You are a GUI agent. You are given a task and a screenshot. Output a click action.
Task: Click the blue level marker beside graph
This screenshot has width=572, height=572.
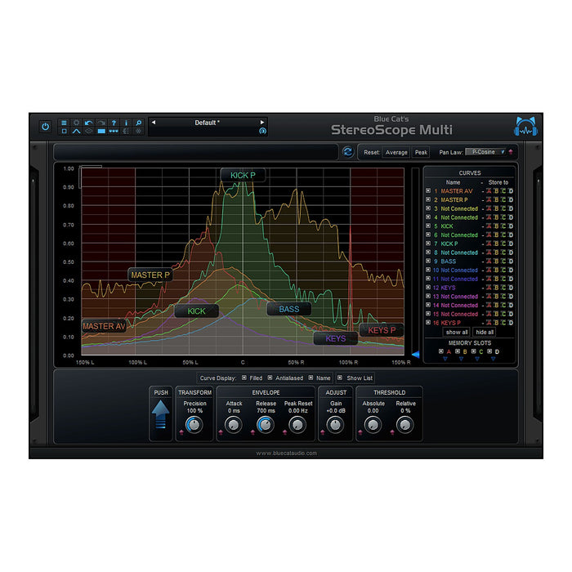coord(415,354)
